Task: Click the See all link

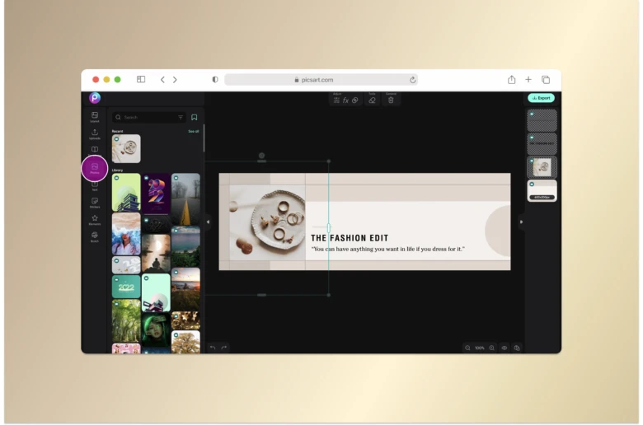Action: (193, 131)
